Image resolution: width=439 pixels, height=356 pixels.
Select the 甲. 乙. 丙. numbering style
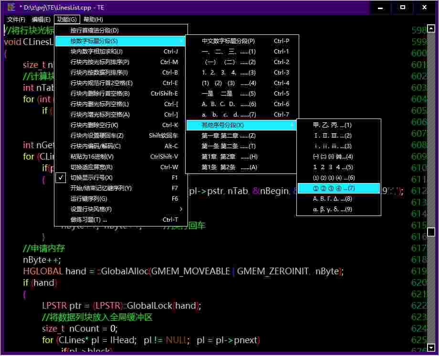(x=334, y=125)
